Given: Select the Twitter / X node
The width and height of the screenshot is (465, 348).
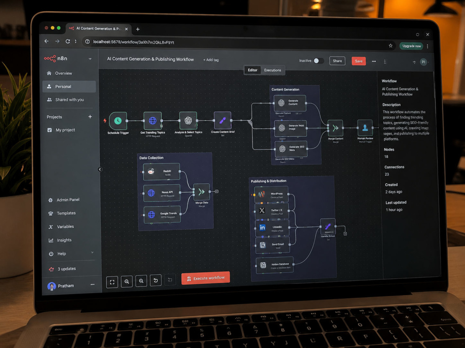Looking at the screenshot, I should click(272, 211).
